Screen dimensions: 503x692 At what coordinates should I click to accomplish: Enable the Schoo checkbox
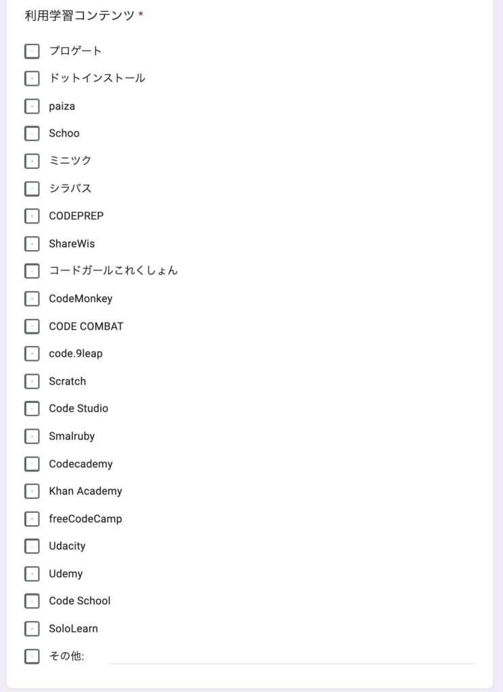click(32, 133)
